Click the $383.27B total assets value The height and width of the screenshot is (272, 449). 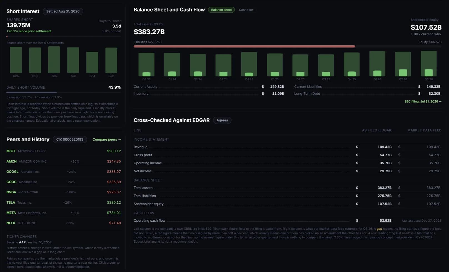149,32
